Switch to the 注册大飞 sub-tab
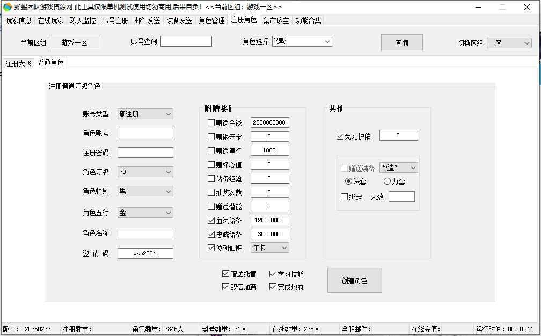 tap(18, 63)
